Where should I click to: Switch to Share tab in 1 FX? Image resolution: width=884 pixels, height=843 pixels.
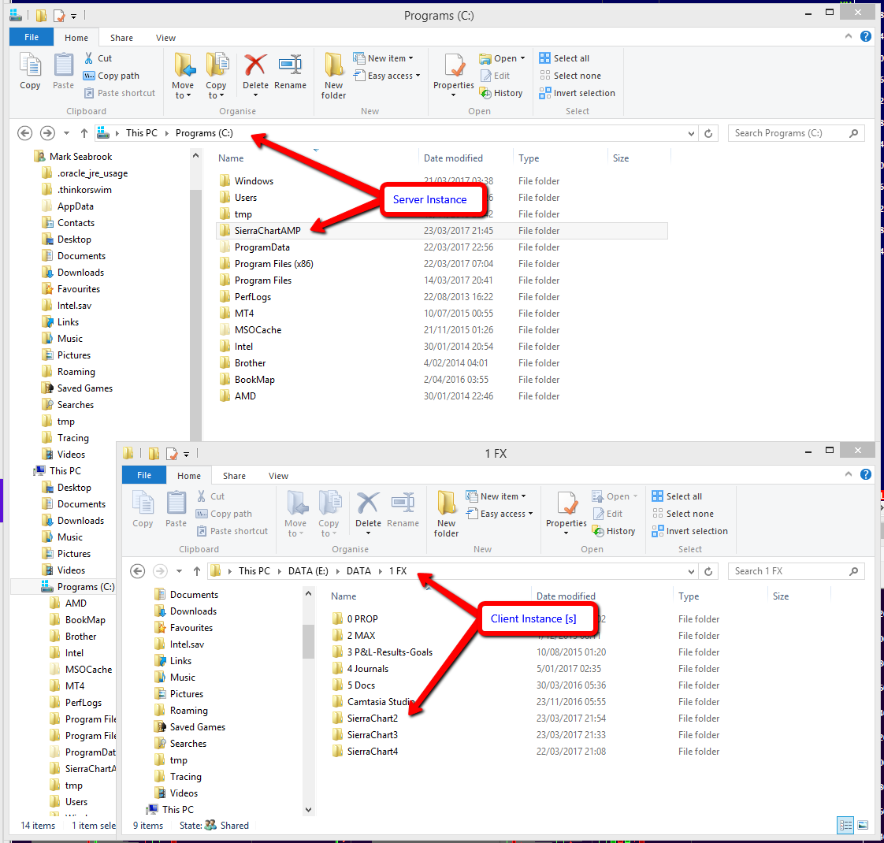coord(234,476)
